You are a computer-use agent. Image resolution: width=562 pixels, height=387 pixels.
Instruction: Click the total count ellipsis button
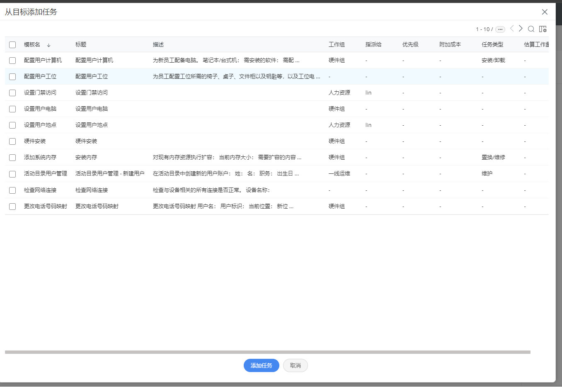coord(500,29)
